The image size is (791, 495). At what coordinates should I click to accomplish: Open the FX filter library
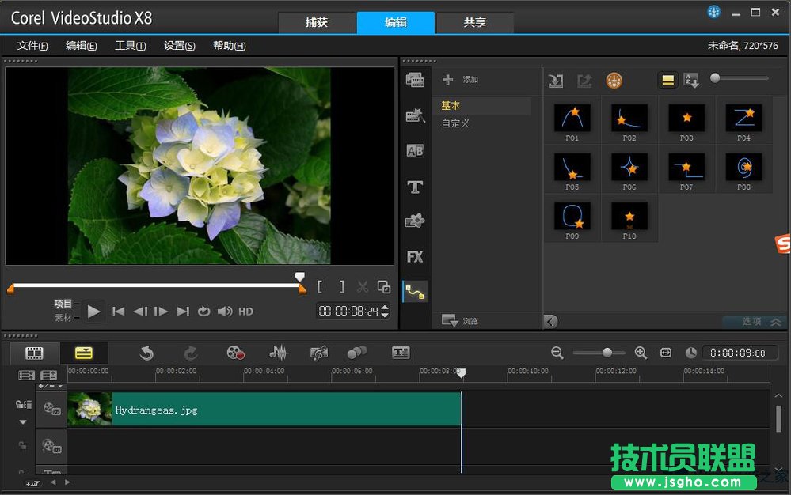(415, 257)
